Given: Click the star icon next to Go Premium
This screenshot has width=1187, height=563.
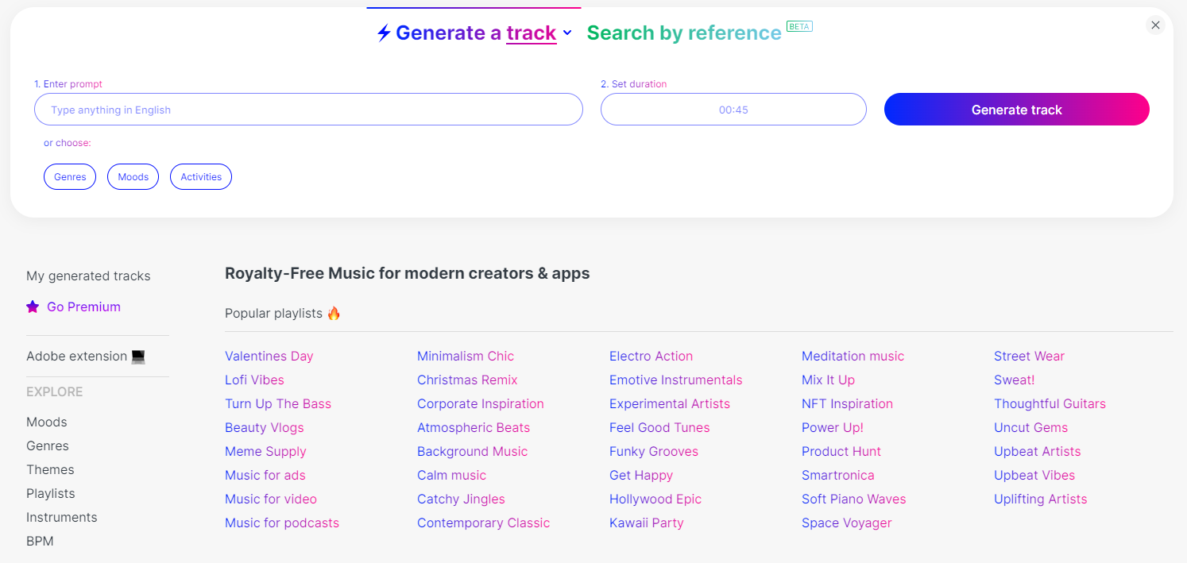Looking at the screenshot, I should [x=33, y=307].
